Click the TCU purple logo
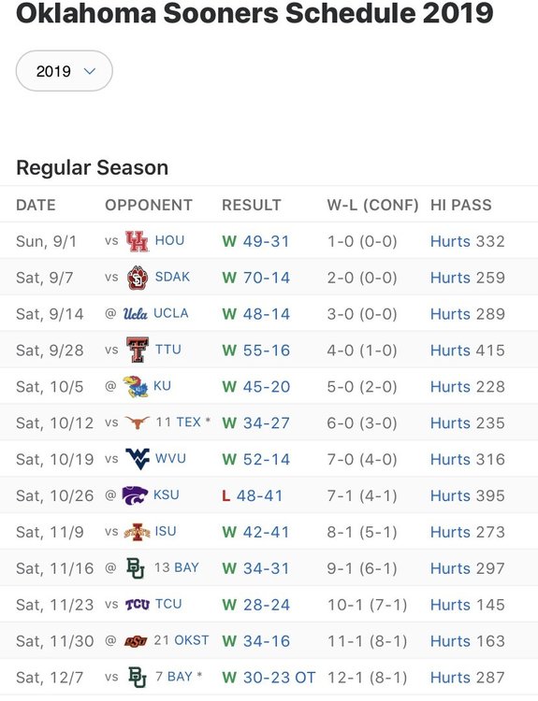Image resolution: width=538 pixels, height=701 pixels. pyautogui.click(x=137, y=605)
